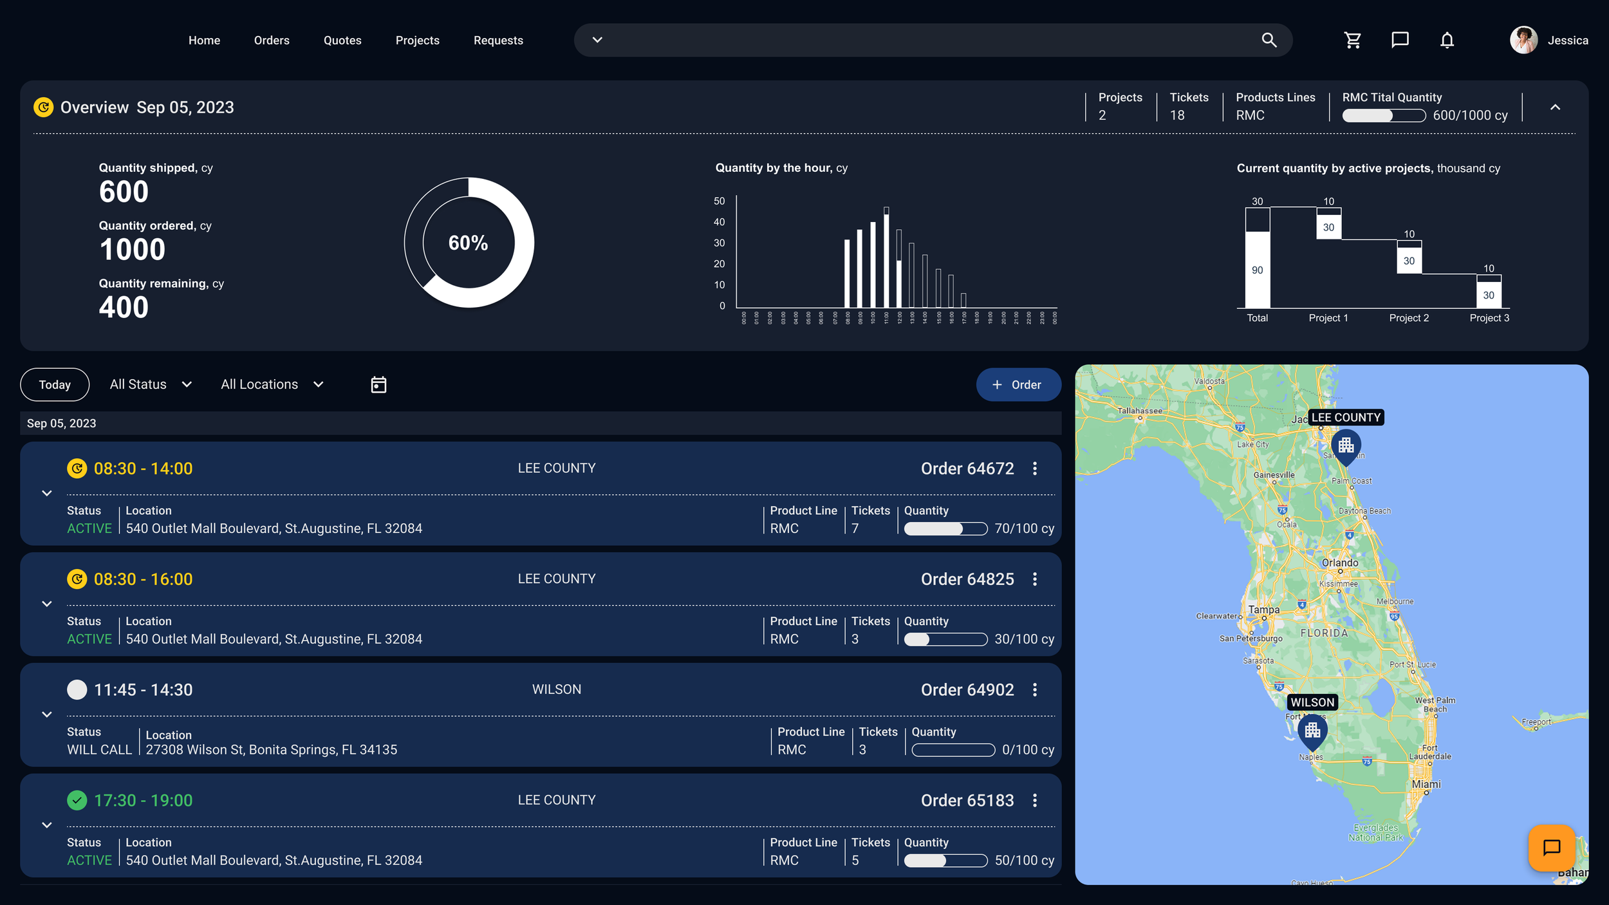Screen dimensions: 1609x905
Task: Open the Quotes navigation item
Action: pos(342,41)
